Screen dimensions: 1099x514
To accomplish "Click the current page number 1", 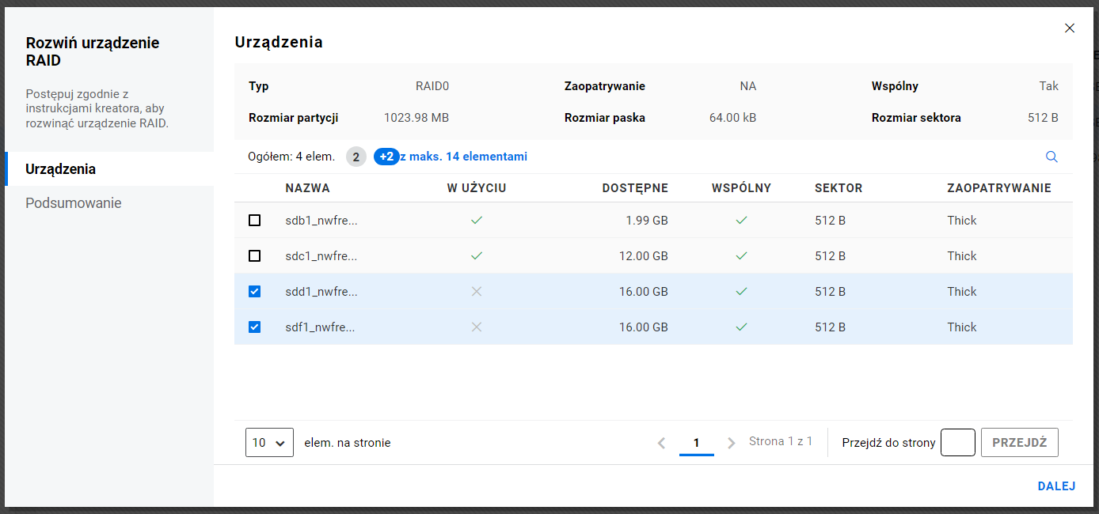I will click(697, 443).
